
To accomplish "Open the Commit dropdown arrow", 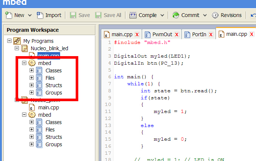I will pos(205,15).
